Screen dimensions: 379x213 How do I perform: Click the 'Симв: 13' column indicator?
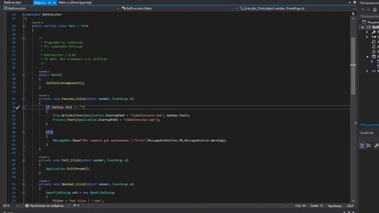[316, 206]
